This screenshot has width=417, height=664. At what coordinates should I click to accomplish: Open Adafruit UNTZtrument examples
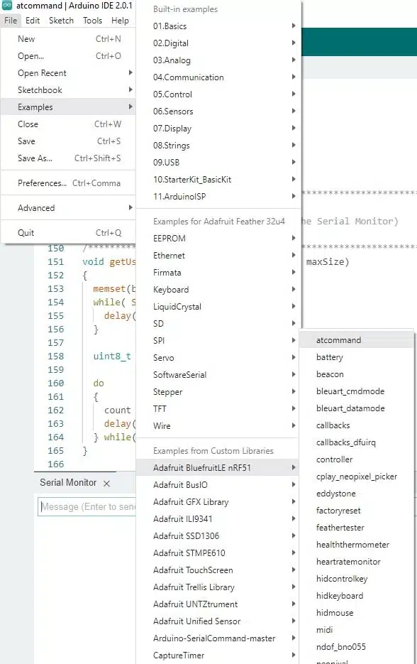pyautogui.click(x=218, y=604)
